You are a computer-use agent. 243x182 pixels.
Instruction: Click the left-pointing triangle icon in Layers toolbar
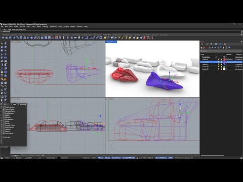[x=218, y=48]
